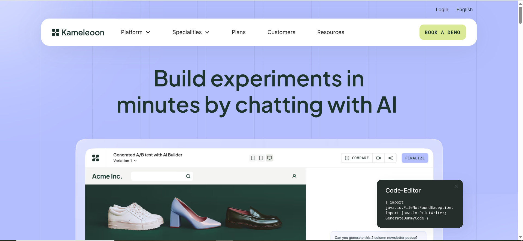Click the page scrollbar thumb
This screenshot has height=241, width=523.
pos(520,15)
